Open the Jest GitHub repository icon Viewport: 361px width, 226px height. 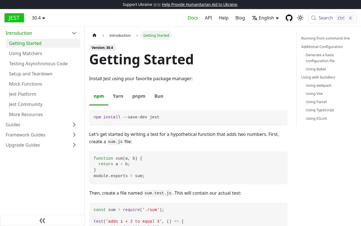click(289, 18)
